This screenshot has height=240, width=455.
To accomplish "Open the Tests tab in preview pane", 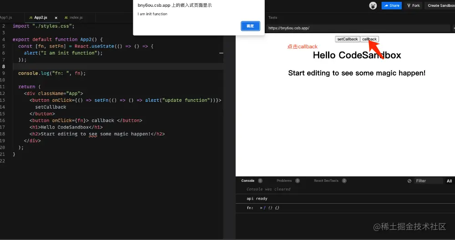I will click(273, 17).
